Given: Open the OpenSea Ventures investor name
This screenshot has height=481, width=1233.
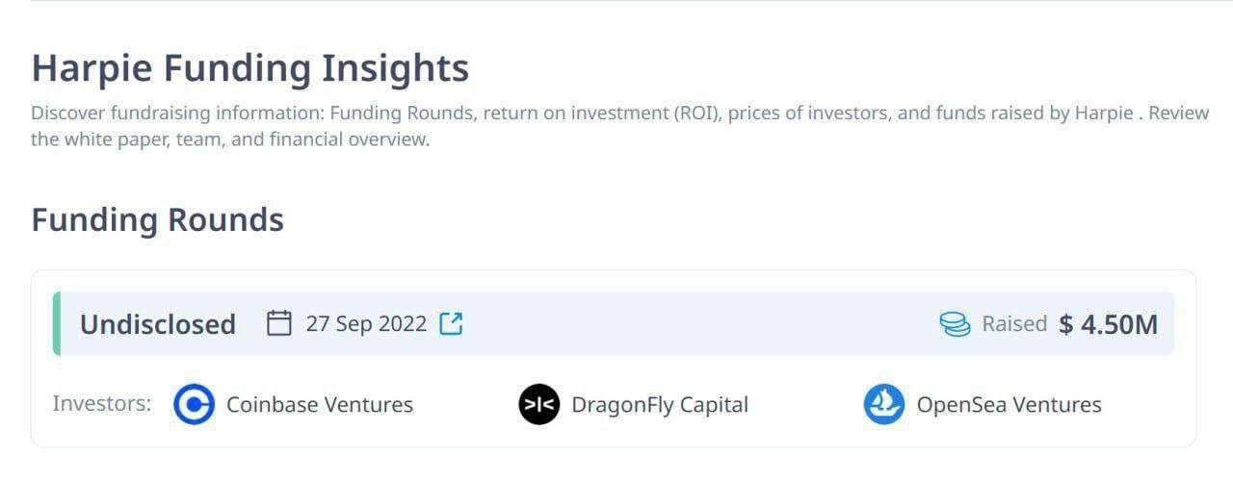Looking at the screenshot, I should pos(1010,405).
